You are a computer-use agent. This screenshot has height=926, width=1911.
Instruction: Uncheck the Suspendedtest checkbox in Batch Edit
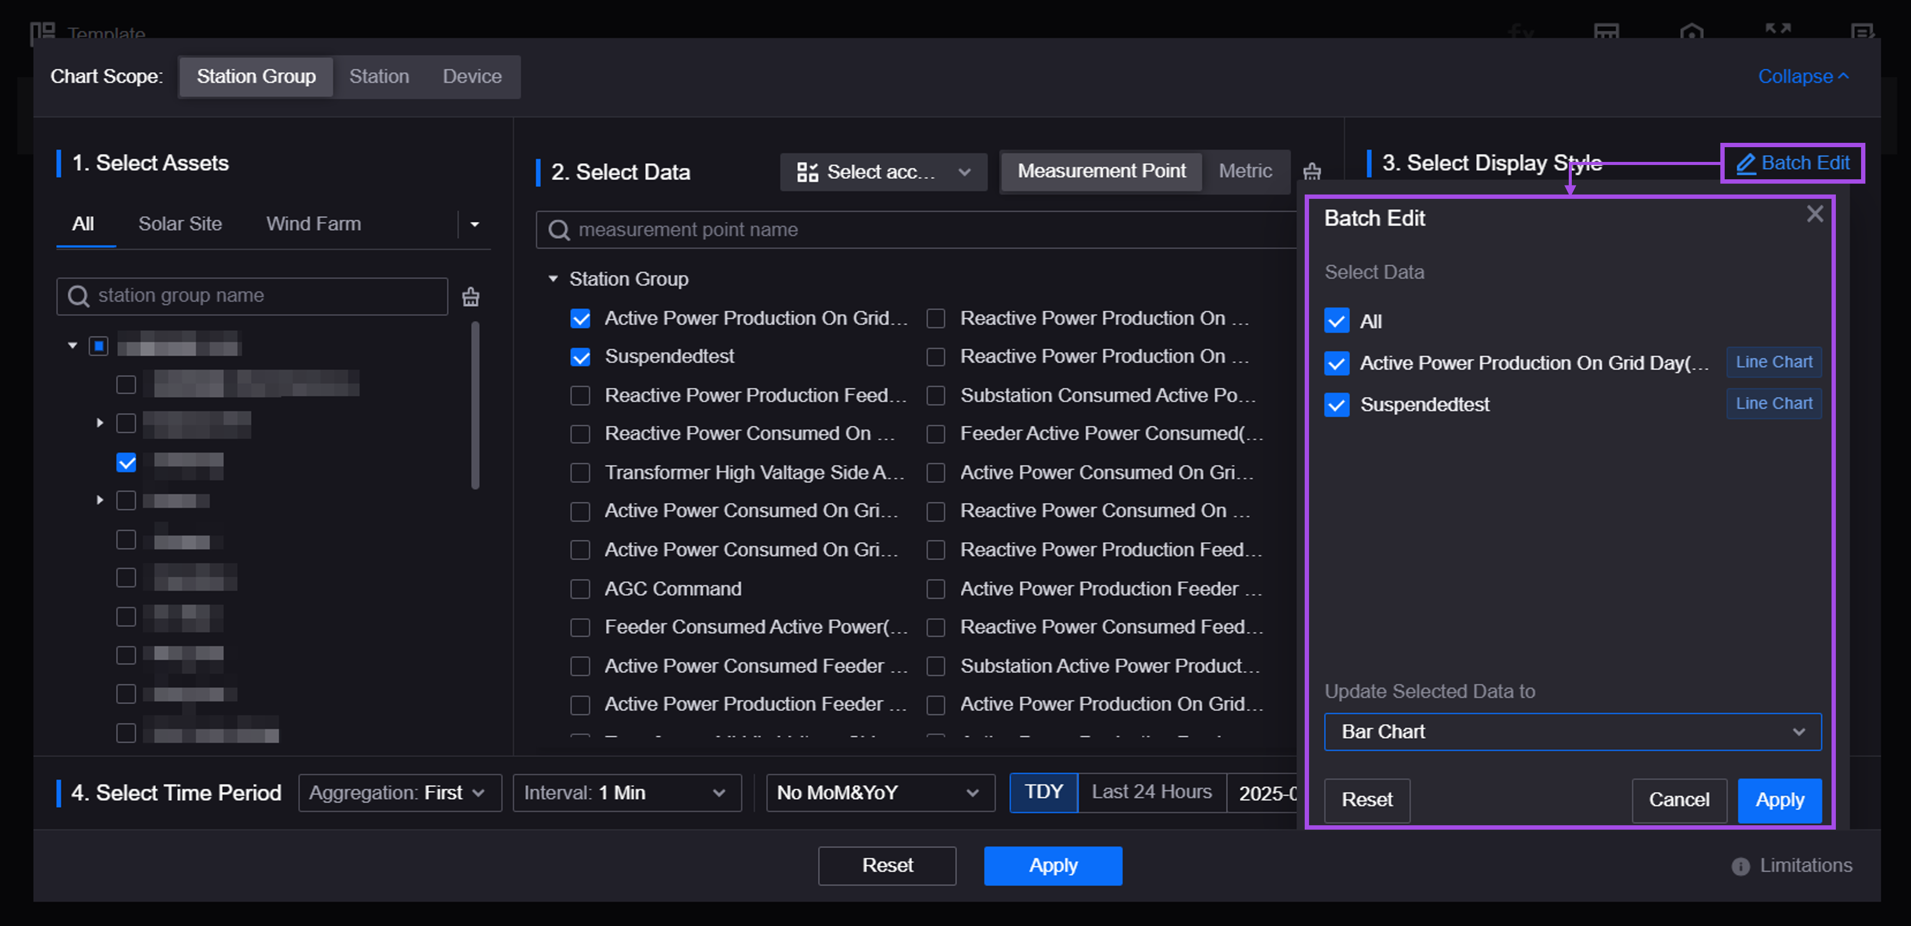1336,405
